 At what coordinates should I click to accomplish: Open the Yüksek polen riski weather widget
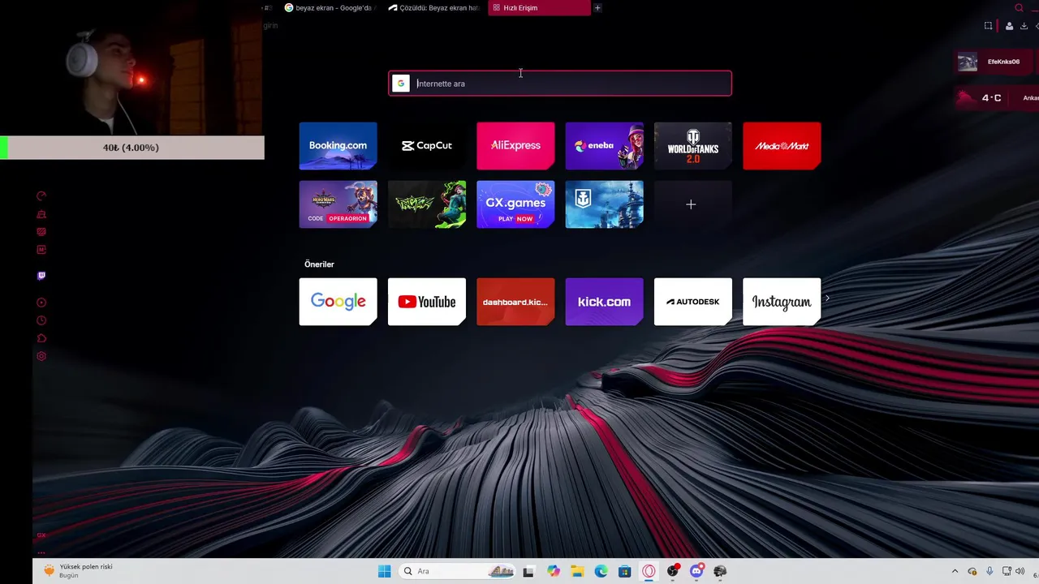[78, 571]
